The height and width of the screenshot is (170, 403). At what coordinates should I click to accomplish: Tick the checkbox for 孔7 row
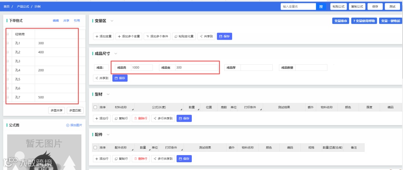click(7, 97)
